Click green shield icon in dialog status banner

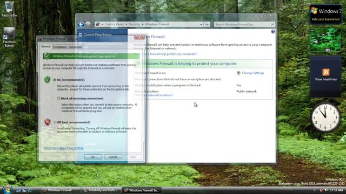tap(46, 56)
